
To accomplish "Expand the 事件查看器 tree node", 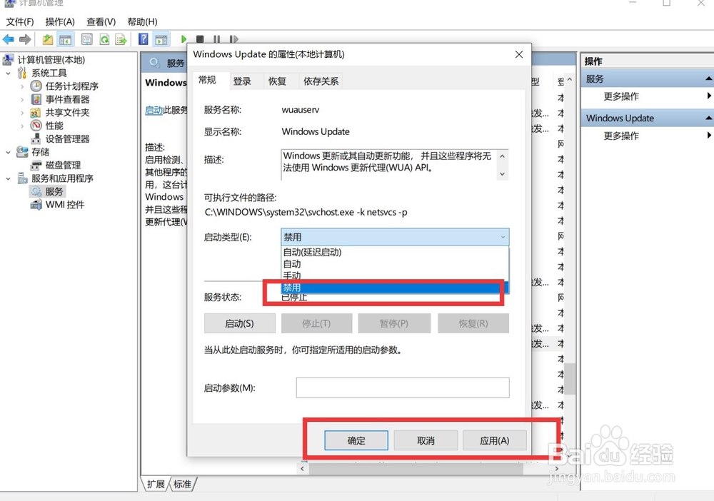I will pyautogui.click(x=22, y=99).
